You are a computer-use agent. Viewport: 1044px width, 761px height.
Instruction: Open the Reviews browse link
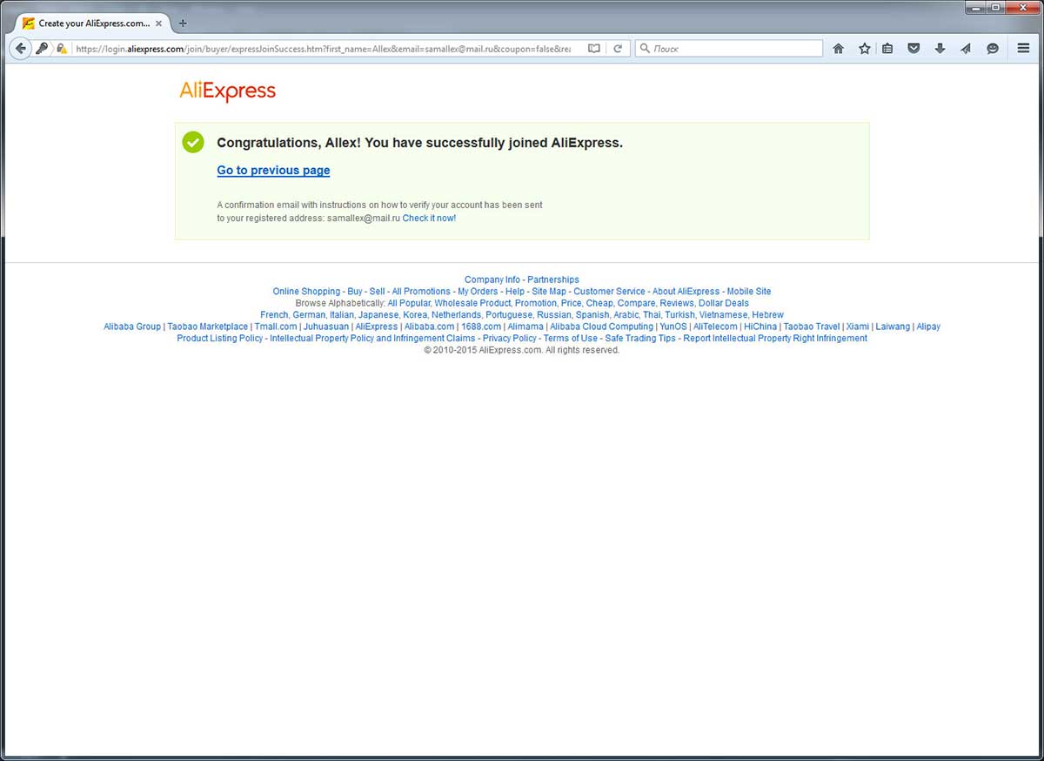coord(678,303)
